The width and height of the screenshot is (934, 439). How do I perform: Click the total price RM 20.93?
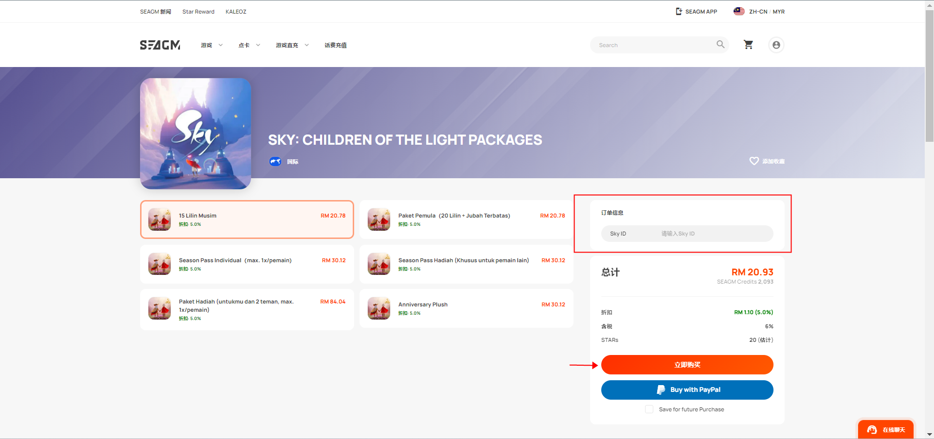tap(752, 272)
